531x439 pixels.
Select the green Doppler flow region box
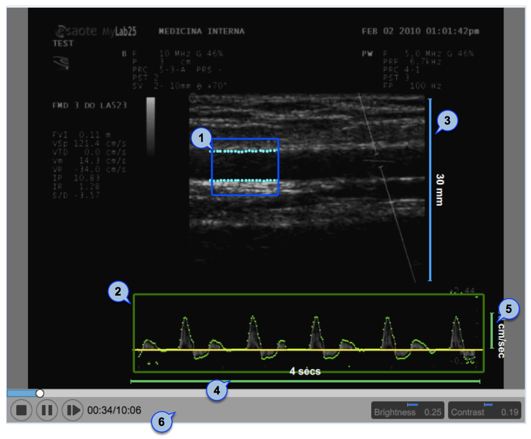coord(309,334)
